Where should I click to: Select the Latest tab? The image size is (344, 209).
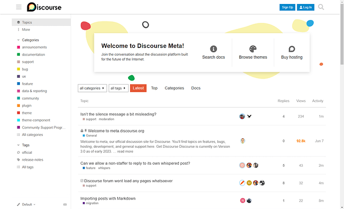tap(138, 88)
